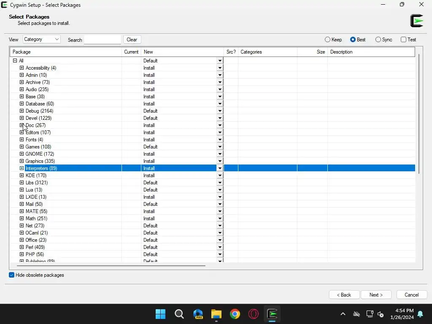Viewport: 432px width, 324px height.
Task: Click the Src? column header
Action: point(231,52)
